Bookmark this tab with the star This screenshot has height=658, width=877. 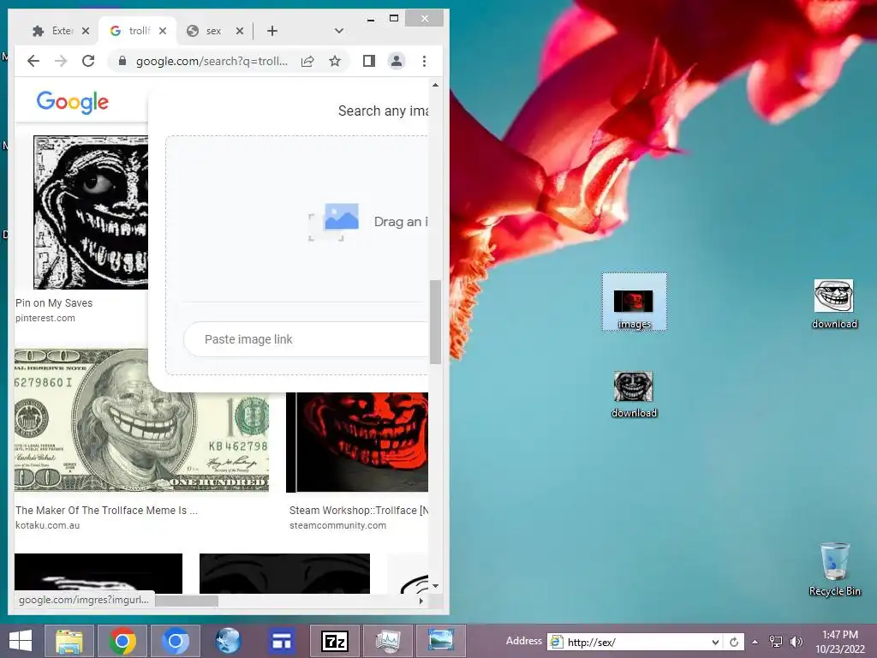point(335,61)
